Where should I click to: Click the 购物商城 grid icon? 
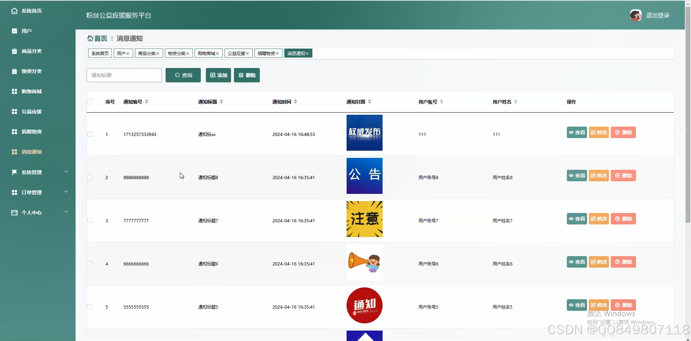pos(14,91)
